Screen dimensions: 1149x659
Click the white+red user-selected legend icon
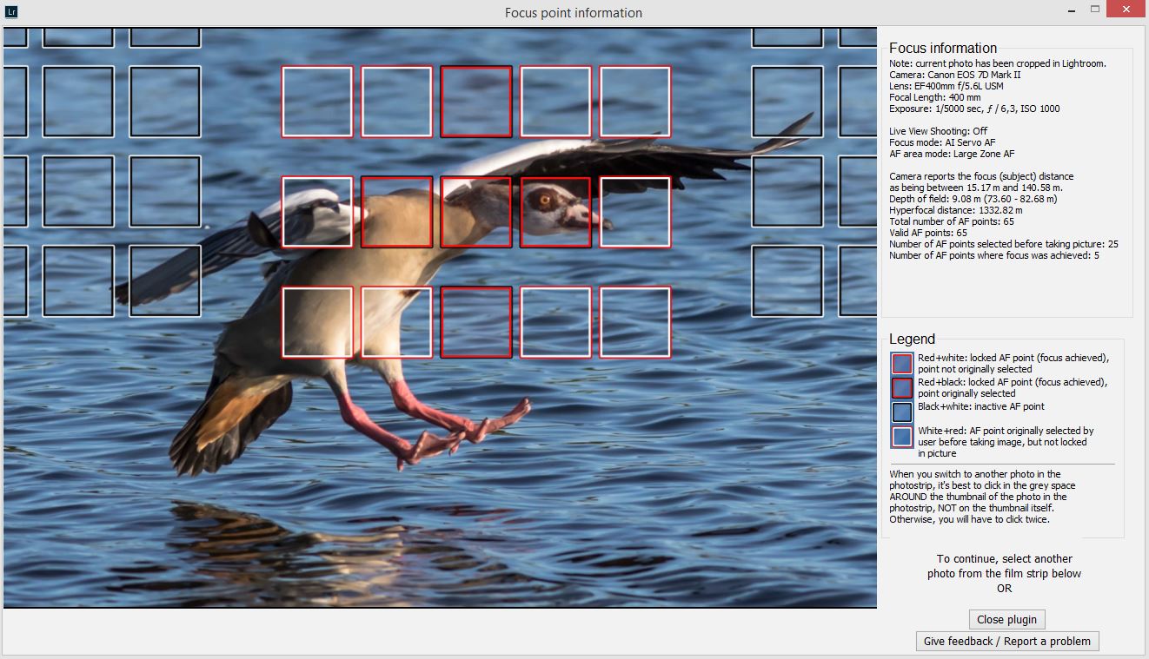point(900,437)
